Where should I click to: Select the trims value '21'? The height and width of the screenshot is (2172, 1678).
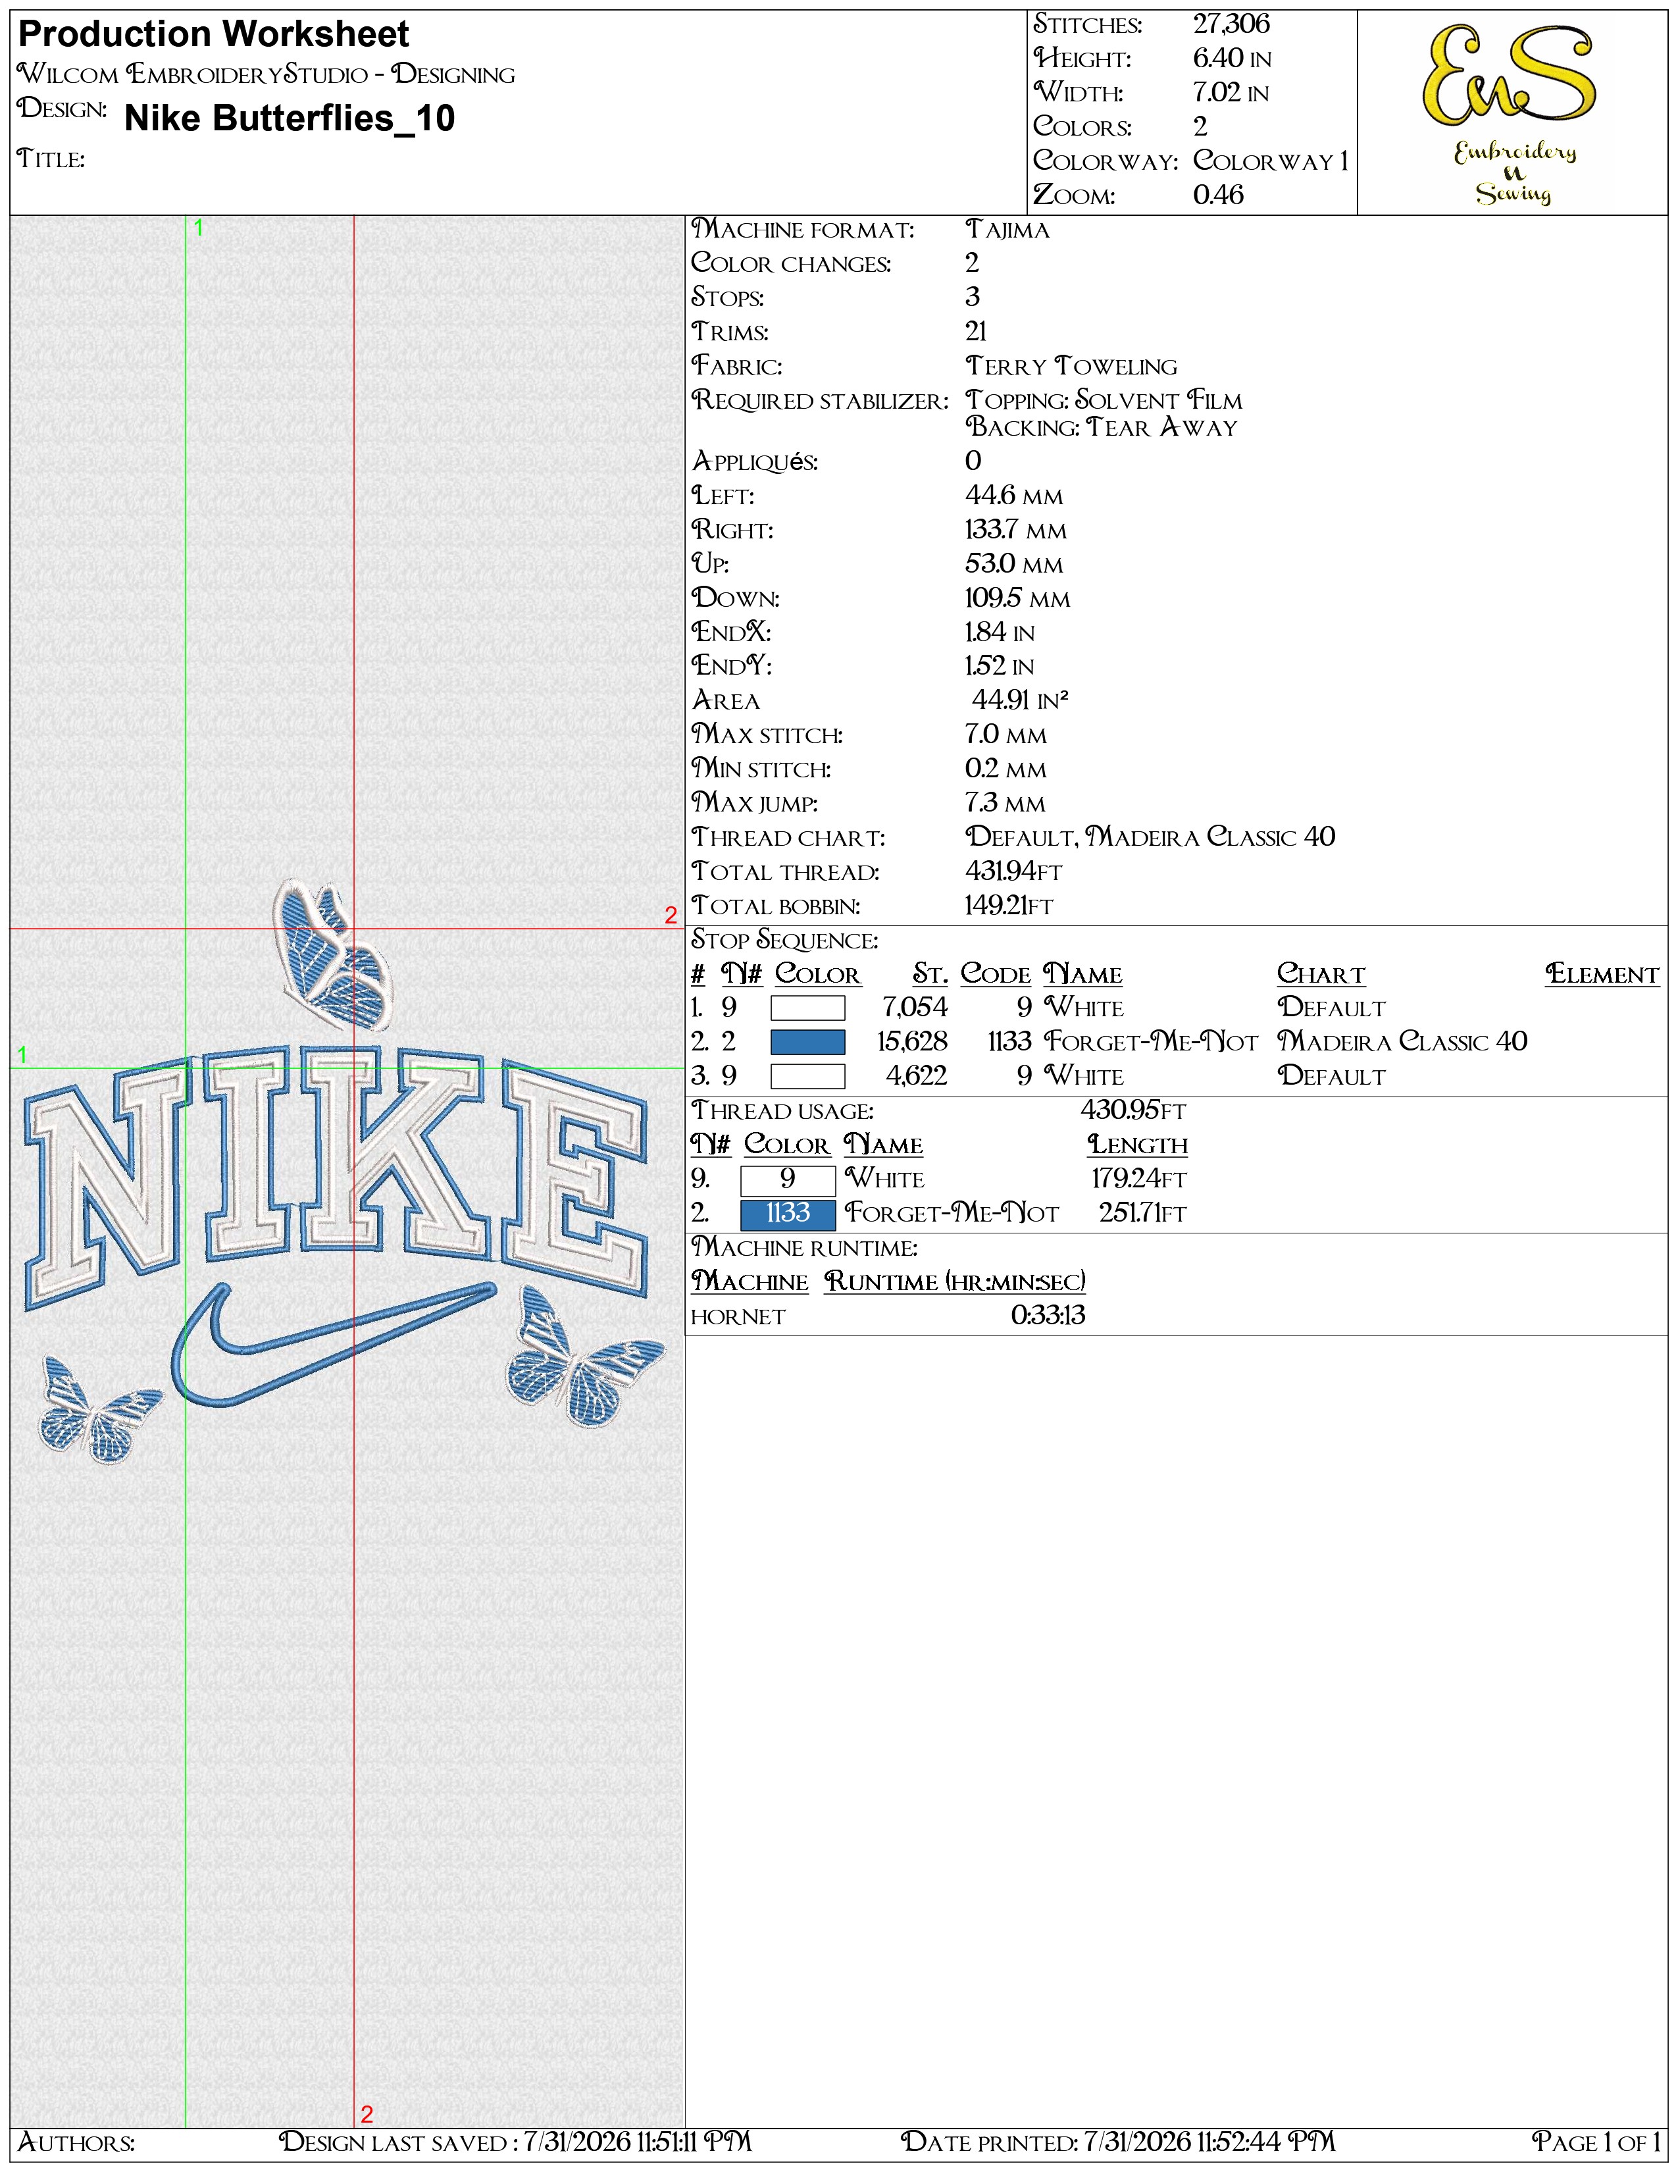(976, 331)
